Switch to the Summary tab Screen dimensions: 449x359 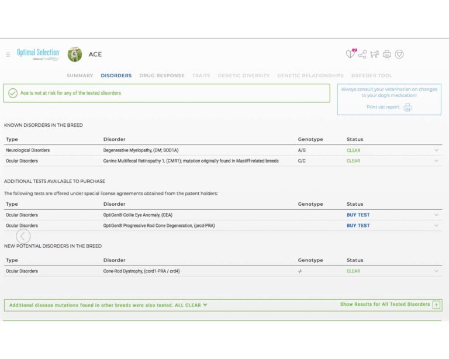pos(80,75)
